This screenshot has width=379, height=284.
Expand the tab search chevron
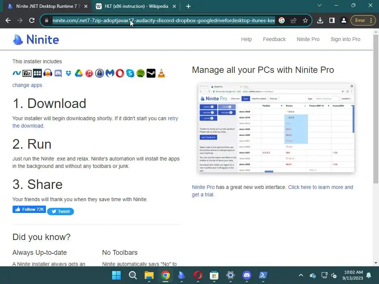pyautogui.click(x=319, y=5)
